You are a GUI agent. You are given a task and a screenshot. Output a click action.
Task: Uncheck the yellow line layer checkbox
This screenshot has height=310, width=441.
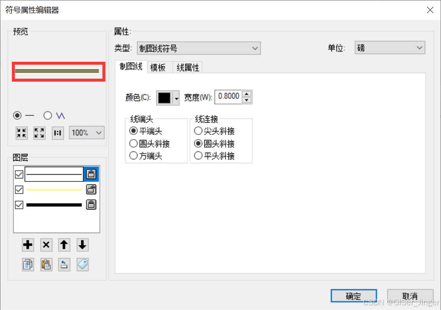coord(19,189)
